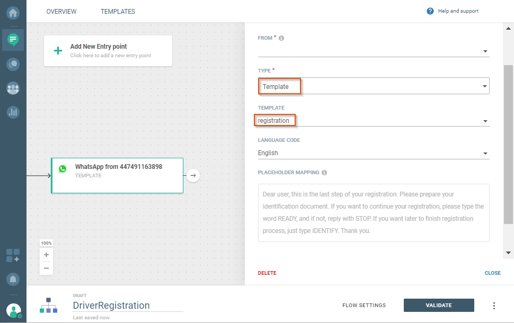Open the Language Code dropdown showing English
Viewport: 514px width, 323px height.
tap(373, 153)
